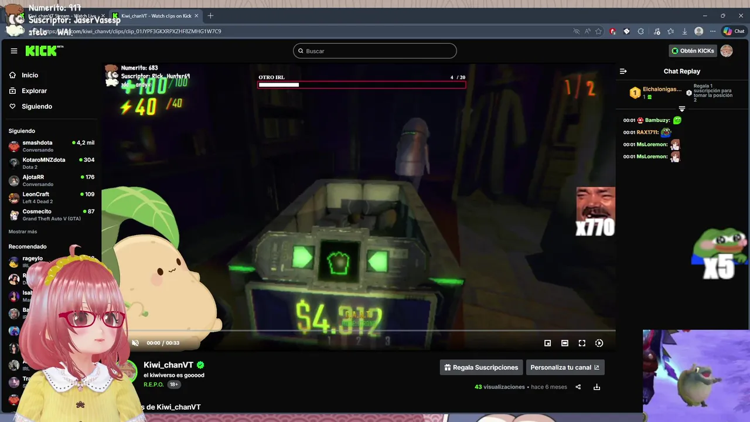The height and width of the screenshot is (422, 750).
Task: Expand followed channels with Mostrar más
Action: point(23,232)
